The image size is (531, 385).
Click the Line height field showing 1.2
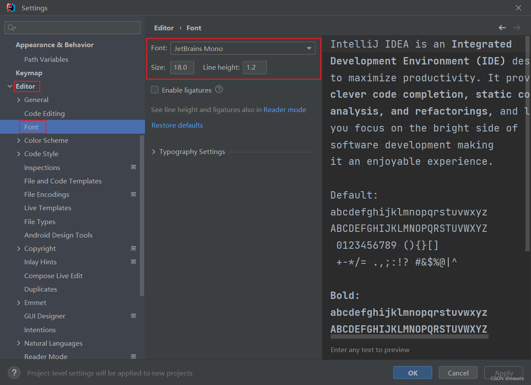point(254,67)
